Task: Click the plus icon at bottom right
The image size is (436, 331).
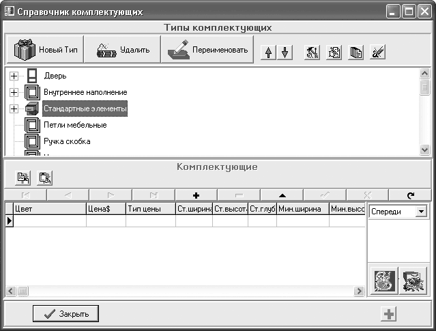Action: coord(388,314)
